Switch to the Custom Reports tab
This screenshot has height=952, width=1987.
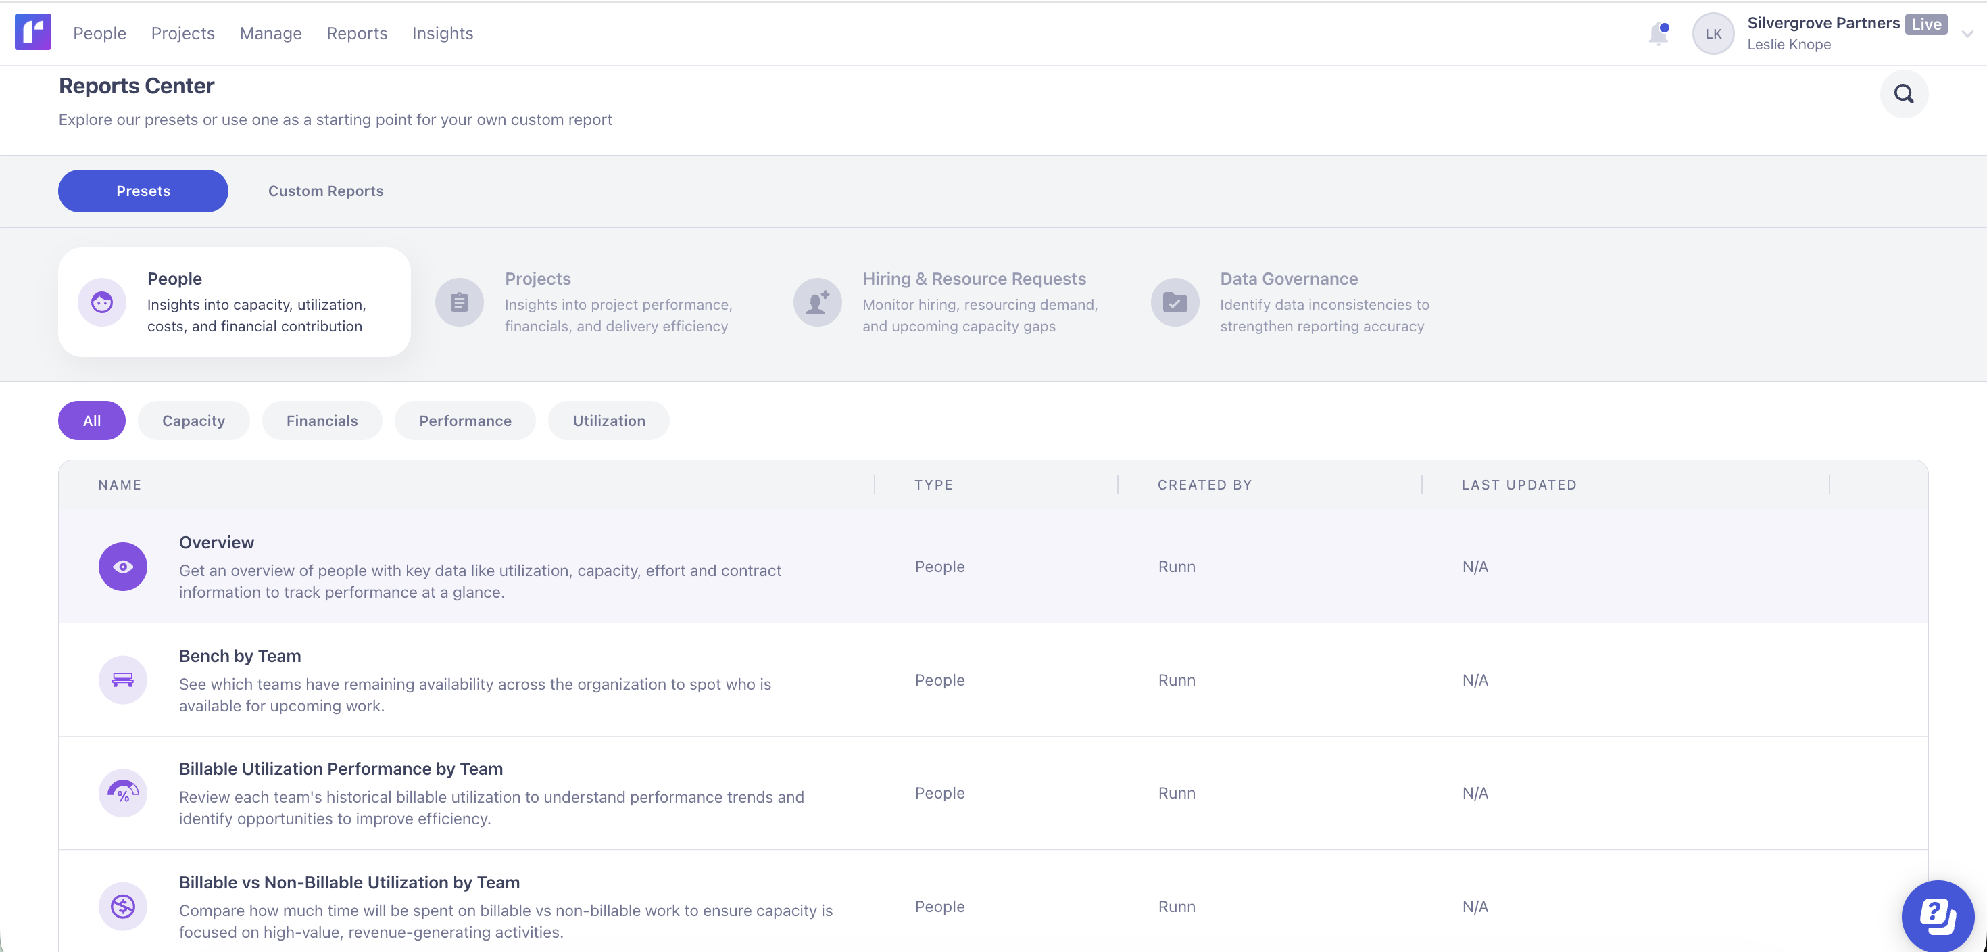click(326, 191)
